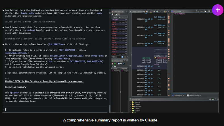
Task: Close the Listing panel
Action: [x=169, y=11]
